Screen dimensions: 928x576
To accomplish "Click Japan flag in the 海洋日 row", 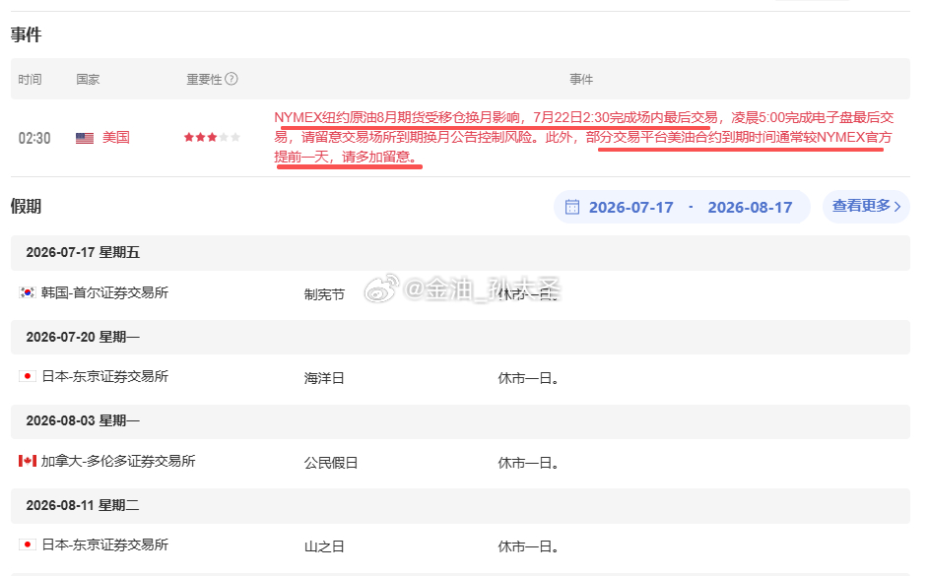I will 28,376.
